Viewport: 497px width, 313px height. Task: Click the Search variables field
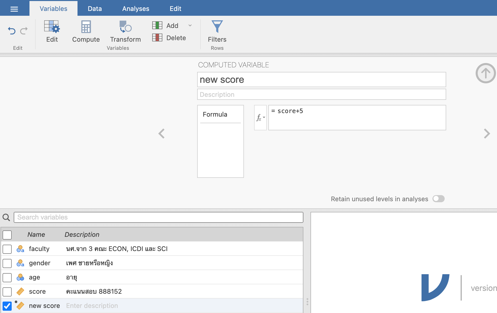[158, 217]
